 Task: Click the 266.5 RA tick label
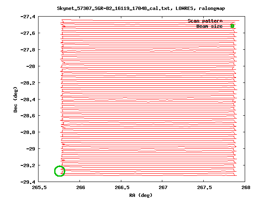(122, 187)
